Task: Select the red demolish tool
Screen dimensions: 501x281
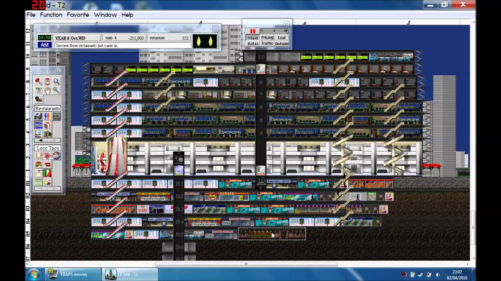Action: (x=38, y=82)
